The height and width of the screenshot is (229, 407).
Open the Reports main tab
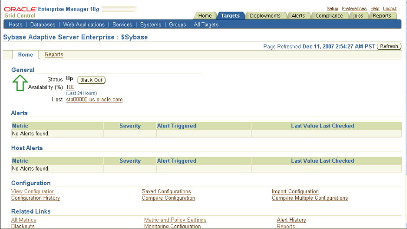click(382, 16)
